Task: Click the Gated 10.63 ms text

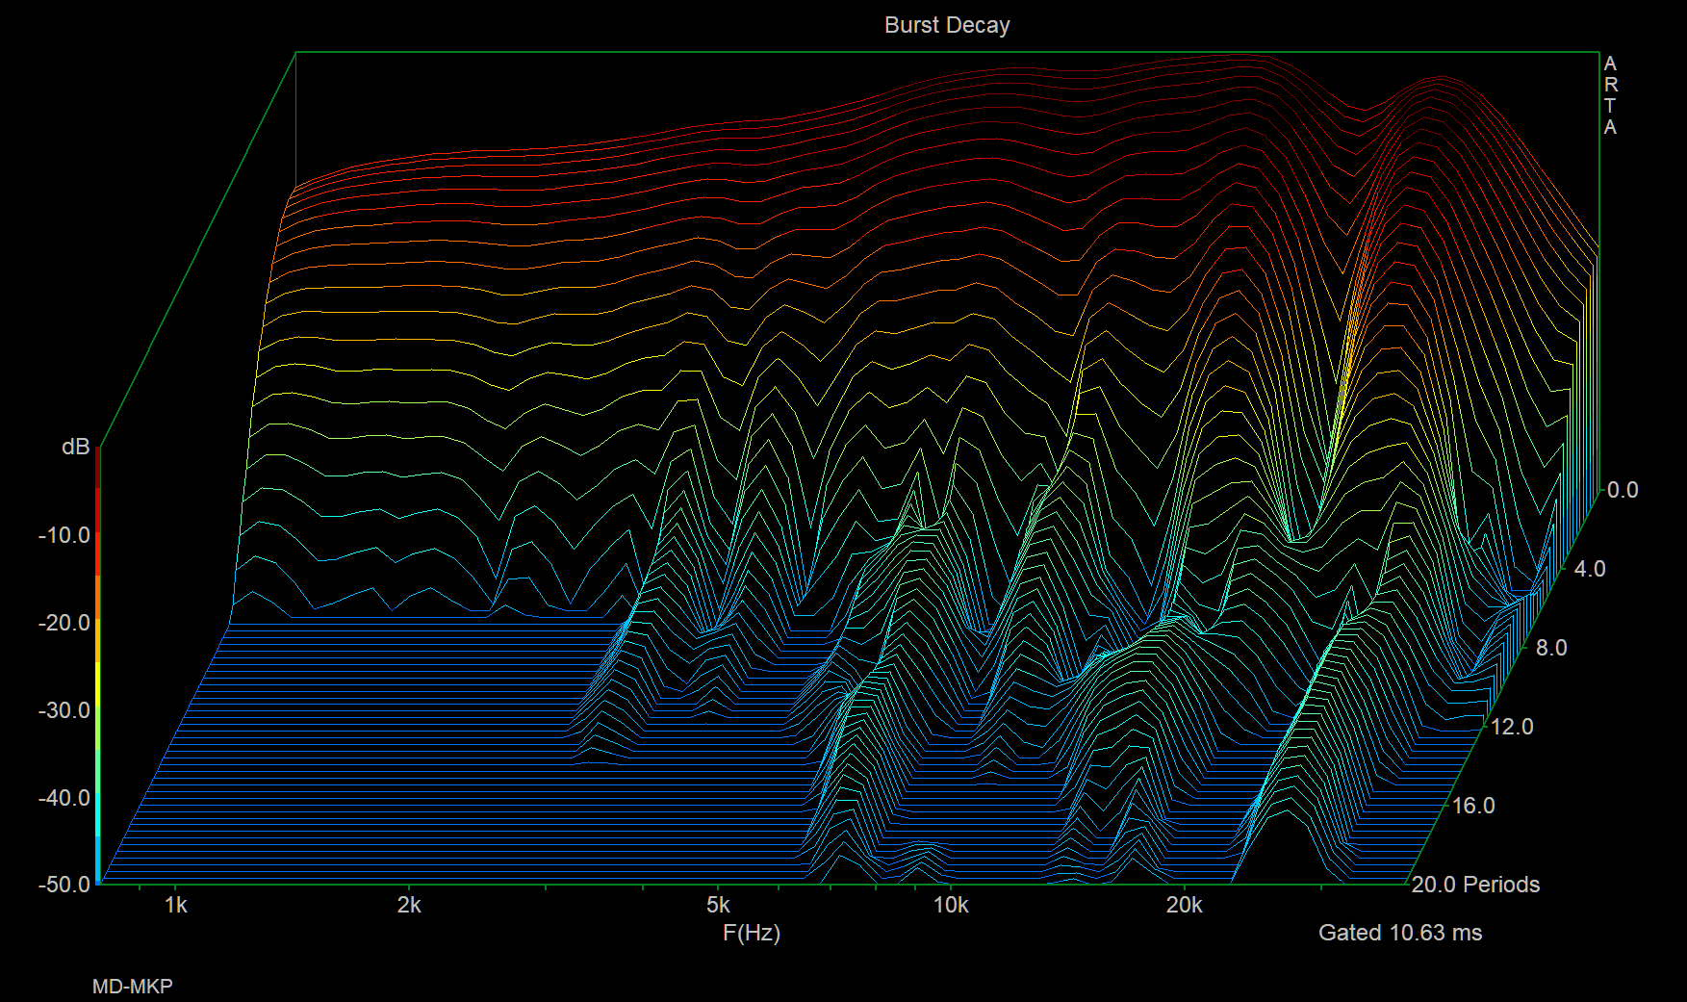Action: click(1399, 933)
